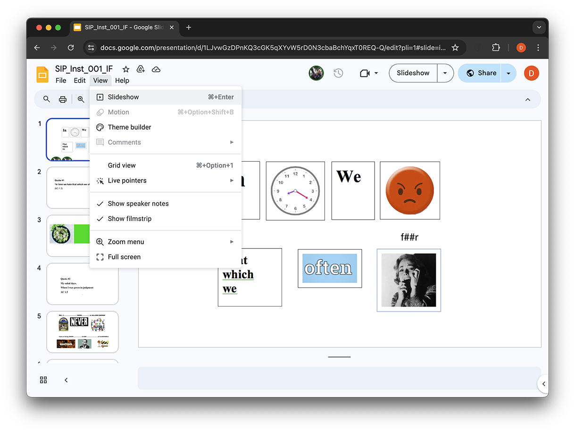Screen dimensions: 575x432
Task: Select the clock image on slide
Action: coord(295,191)
